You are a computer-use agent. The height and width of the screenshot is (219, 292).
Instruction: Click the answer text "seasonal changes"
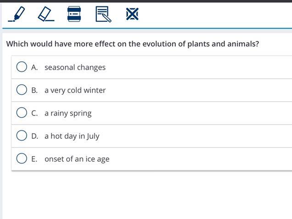tap(75, 67)
